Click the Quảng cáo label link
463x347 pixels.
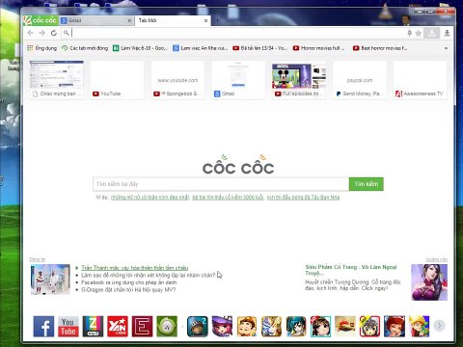tap(436, 259)
